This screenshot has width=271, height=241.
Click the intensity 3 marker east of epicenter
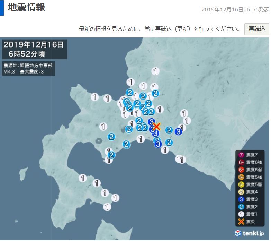[179, 131]
